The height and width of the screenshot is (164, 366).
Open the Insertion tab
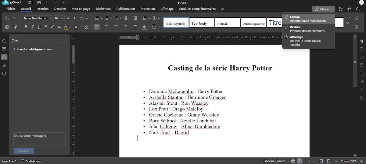coord(42,9)
